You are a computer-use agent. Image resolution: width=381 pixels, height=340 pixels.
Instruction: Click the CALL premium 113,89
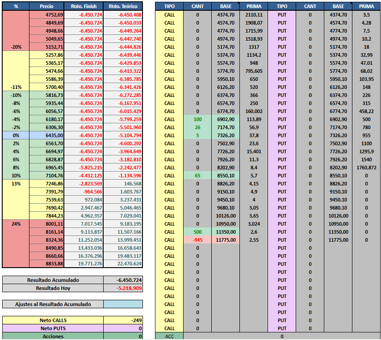[x=254, y=119]
